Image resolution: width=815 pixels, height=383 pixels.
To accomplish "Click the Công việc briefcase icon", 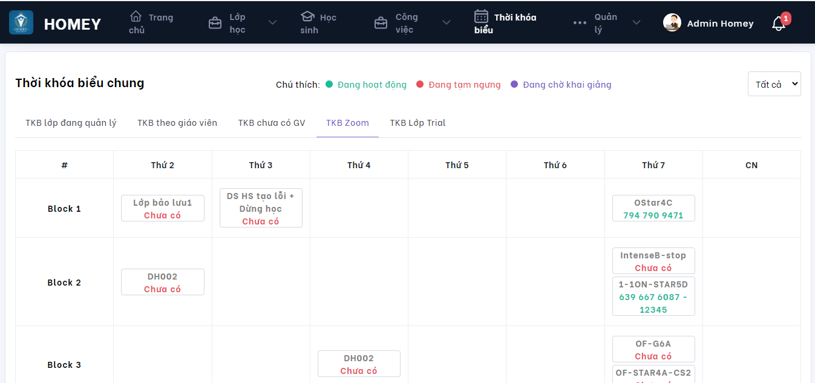I will tap(381, 23).
